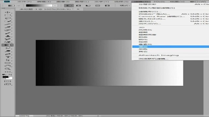This screenshot has height=117, width=209.
Task: Click Athentech Imaging in the filter menu
Action: (158, 55)
